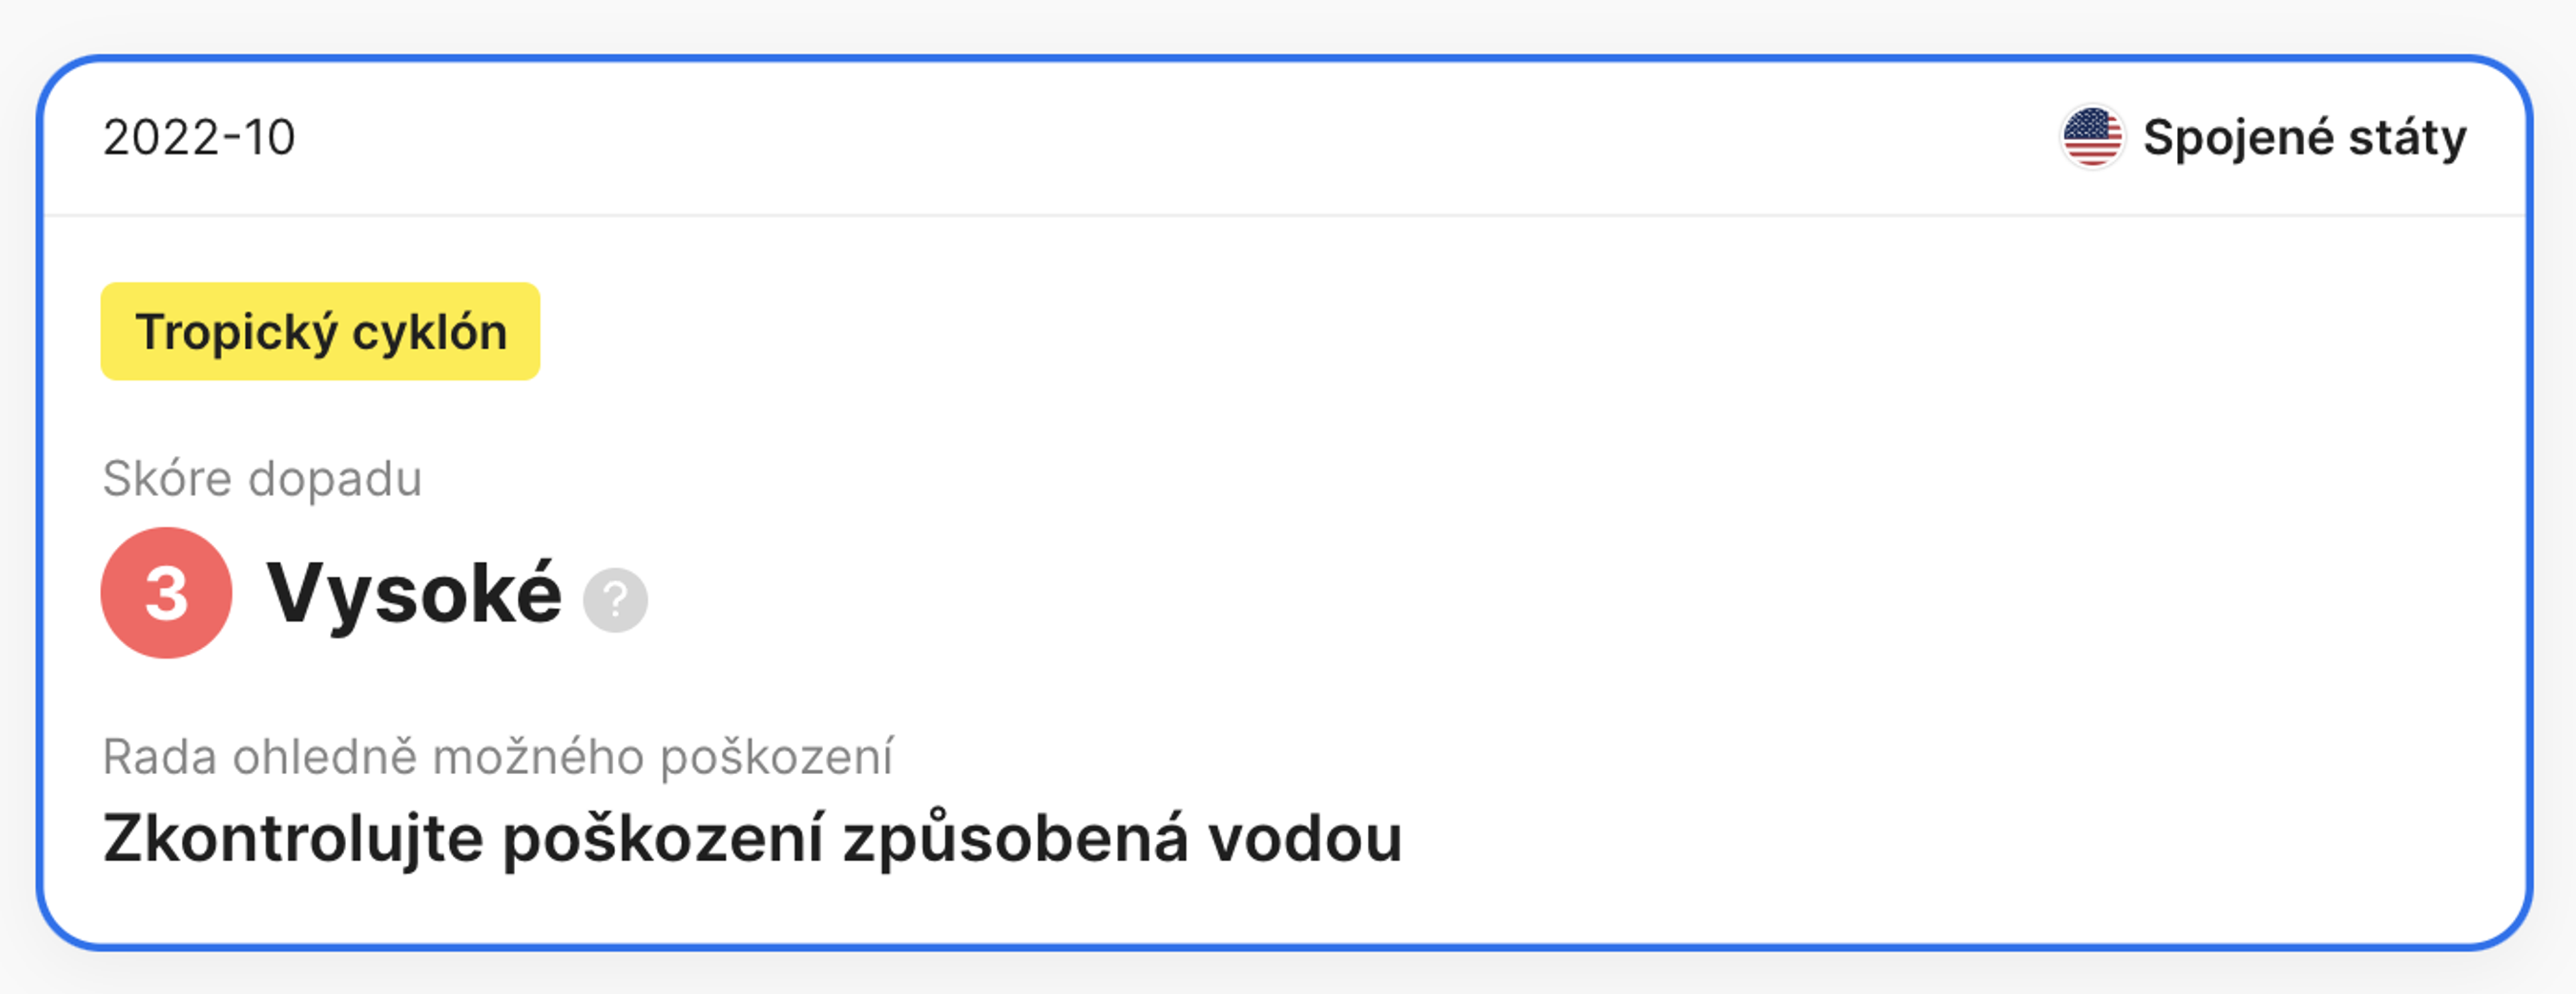Toggle the Vysoké impact level
The height and width of the screenshot is (994, 2576).
[x=416, y=595]
